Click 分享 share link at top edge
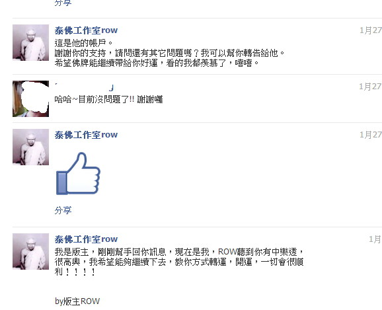Image resolution: width=382 pixels, height=310 pixels. (x=63, y=3)
